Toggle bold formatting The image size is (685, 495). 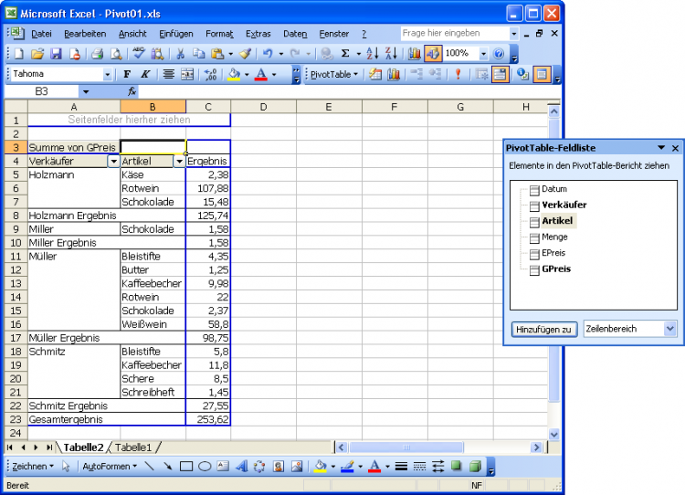(x=127, y=74)
